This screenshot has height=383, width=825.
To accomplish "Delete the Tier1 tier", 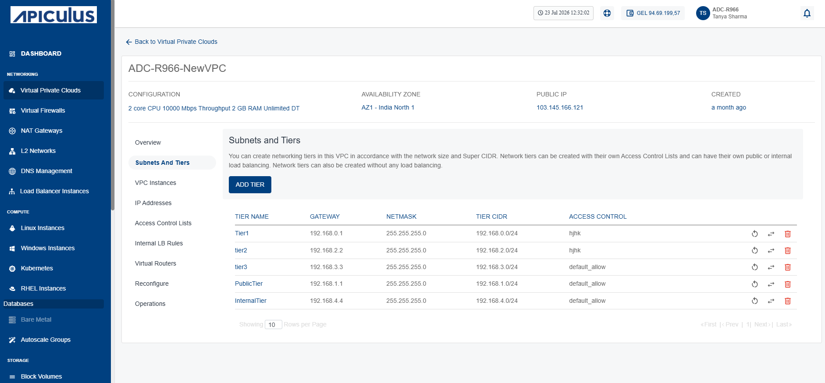I will (787, 234).
